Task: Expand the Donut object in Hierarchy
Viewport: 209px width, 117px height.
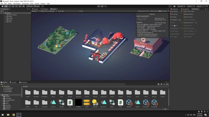Action: pos(6,20)
